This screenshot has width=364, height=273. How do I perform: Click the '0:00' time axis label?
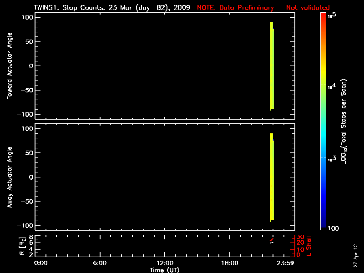[x=40, y=263]
